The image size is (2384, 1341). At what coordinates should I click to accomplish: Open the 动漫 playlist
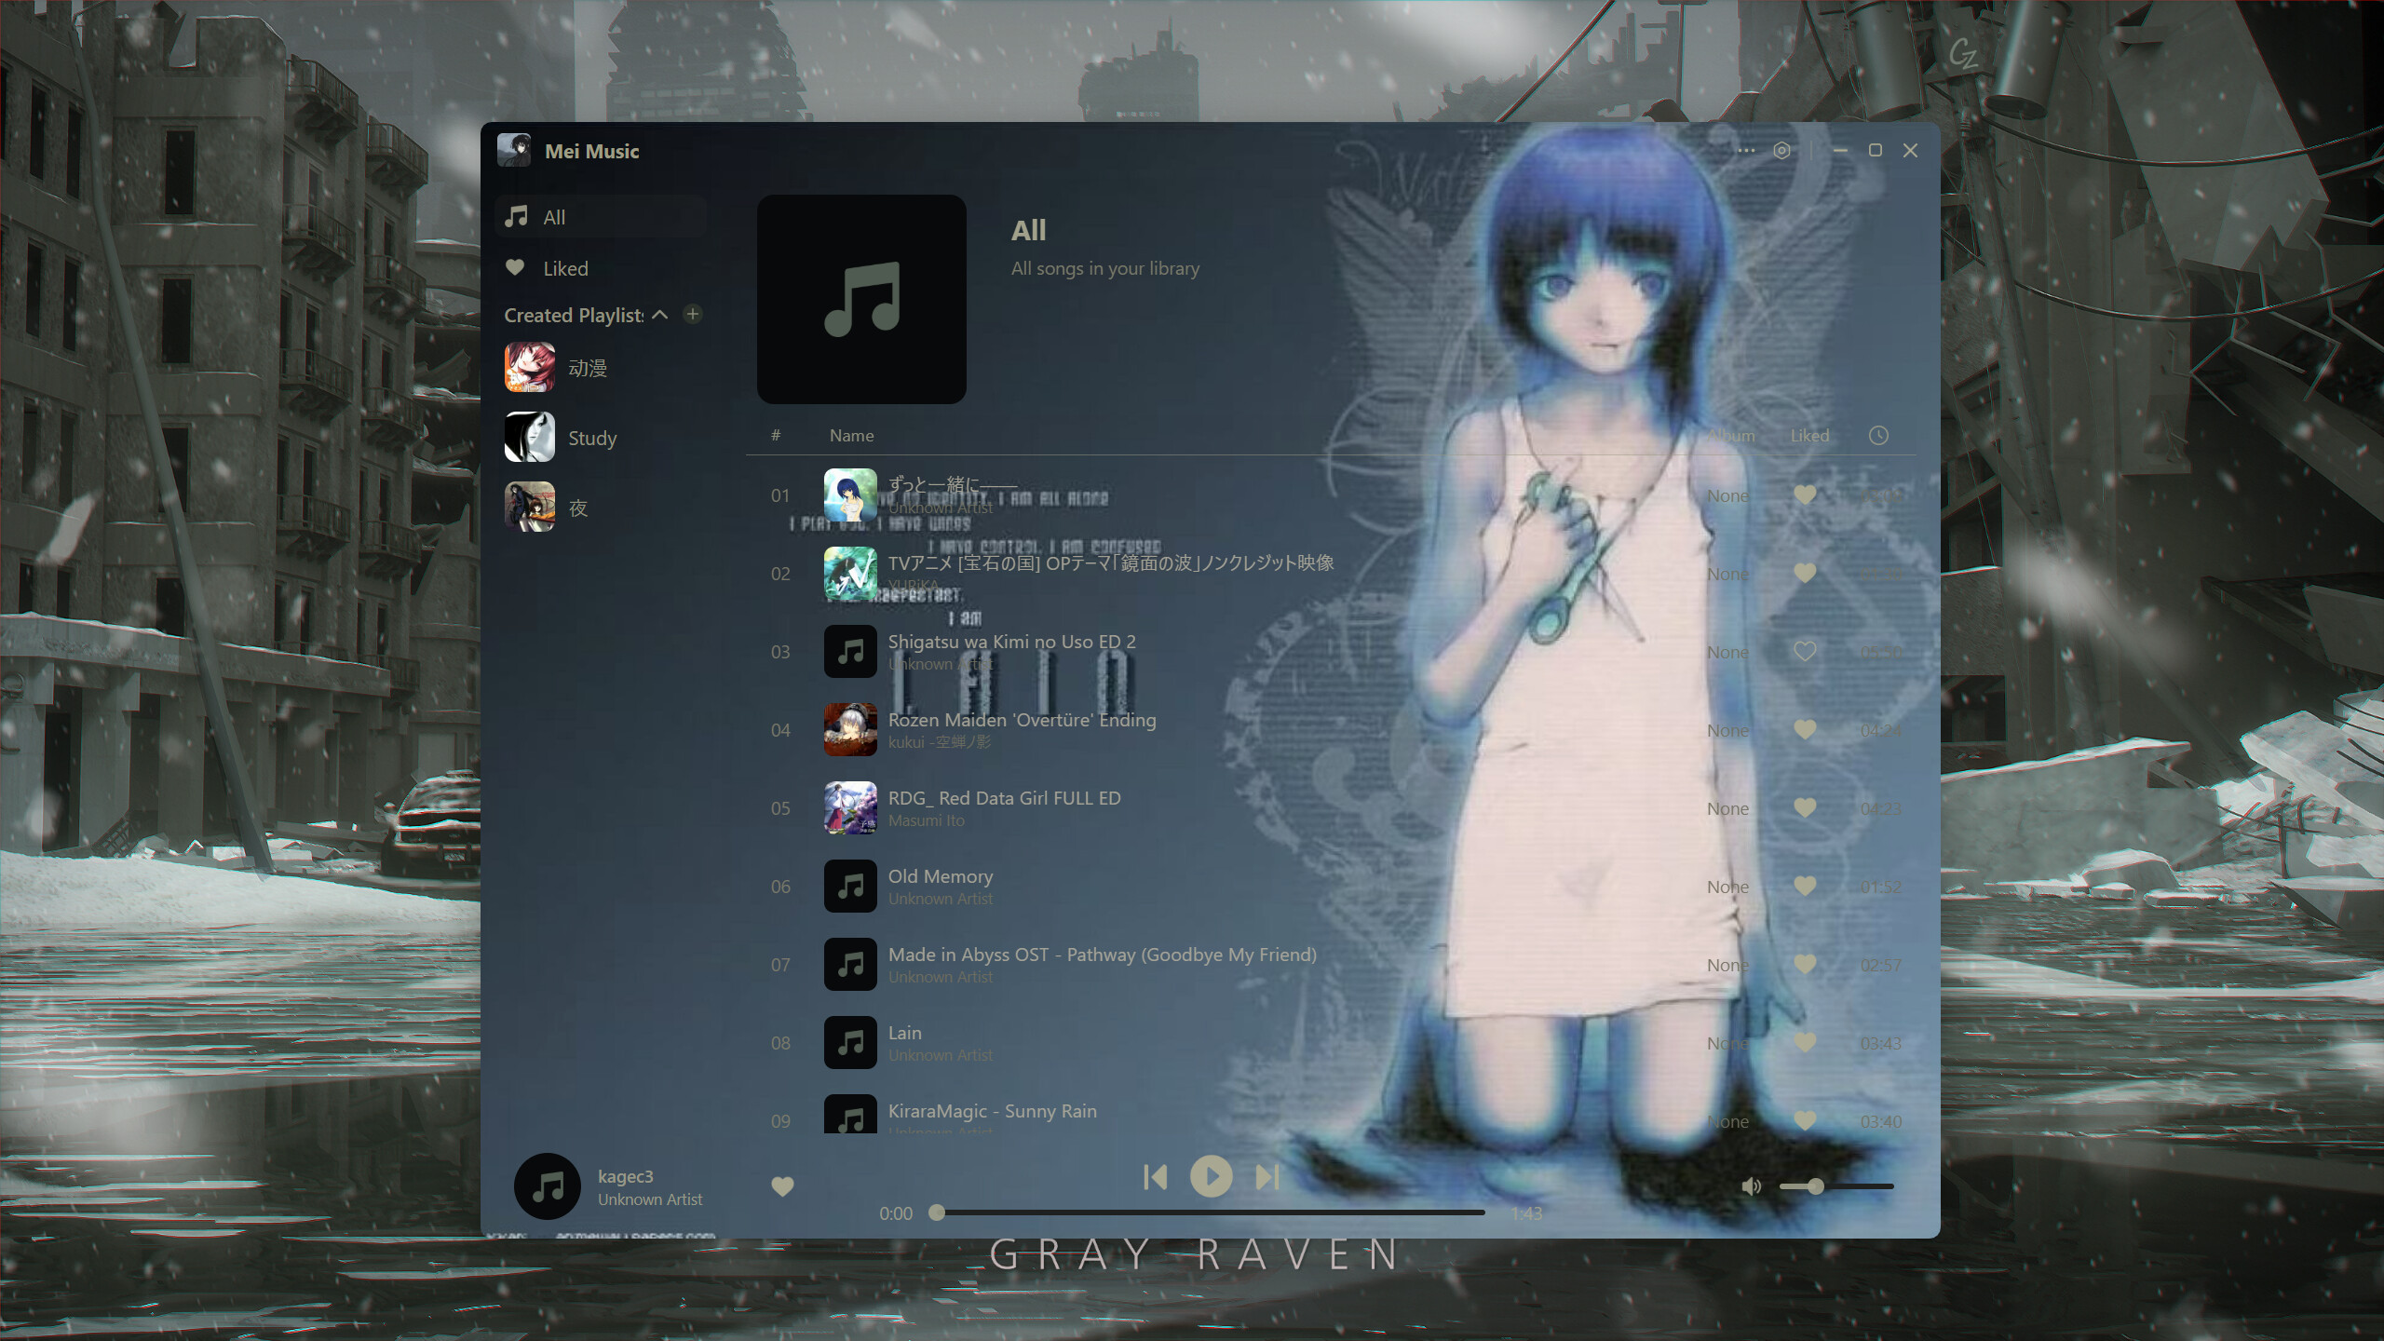point(601,368)
